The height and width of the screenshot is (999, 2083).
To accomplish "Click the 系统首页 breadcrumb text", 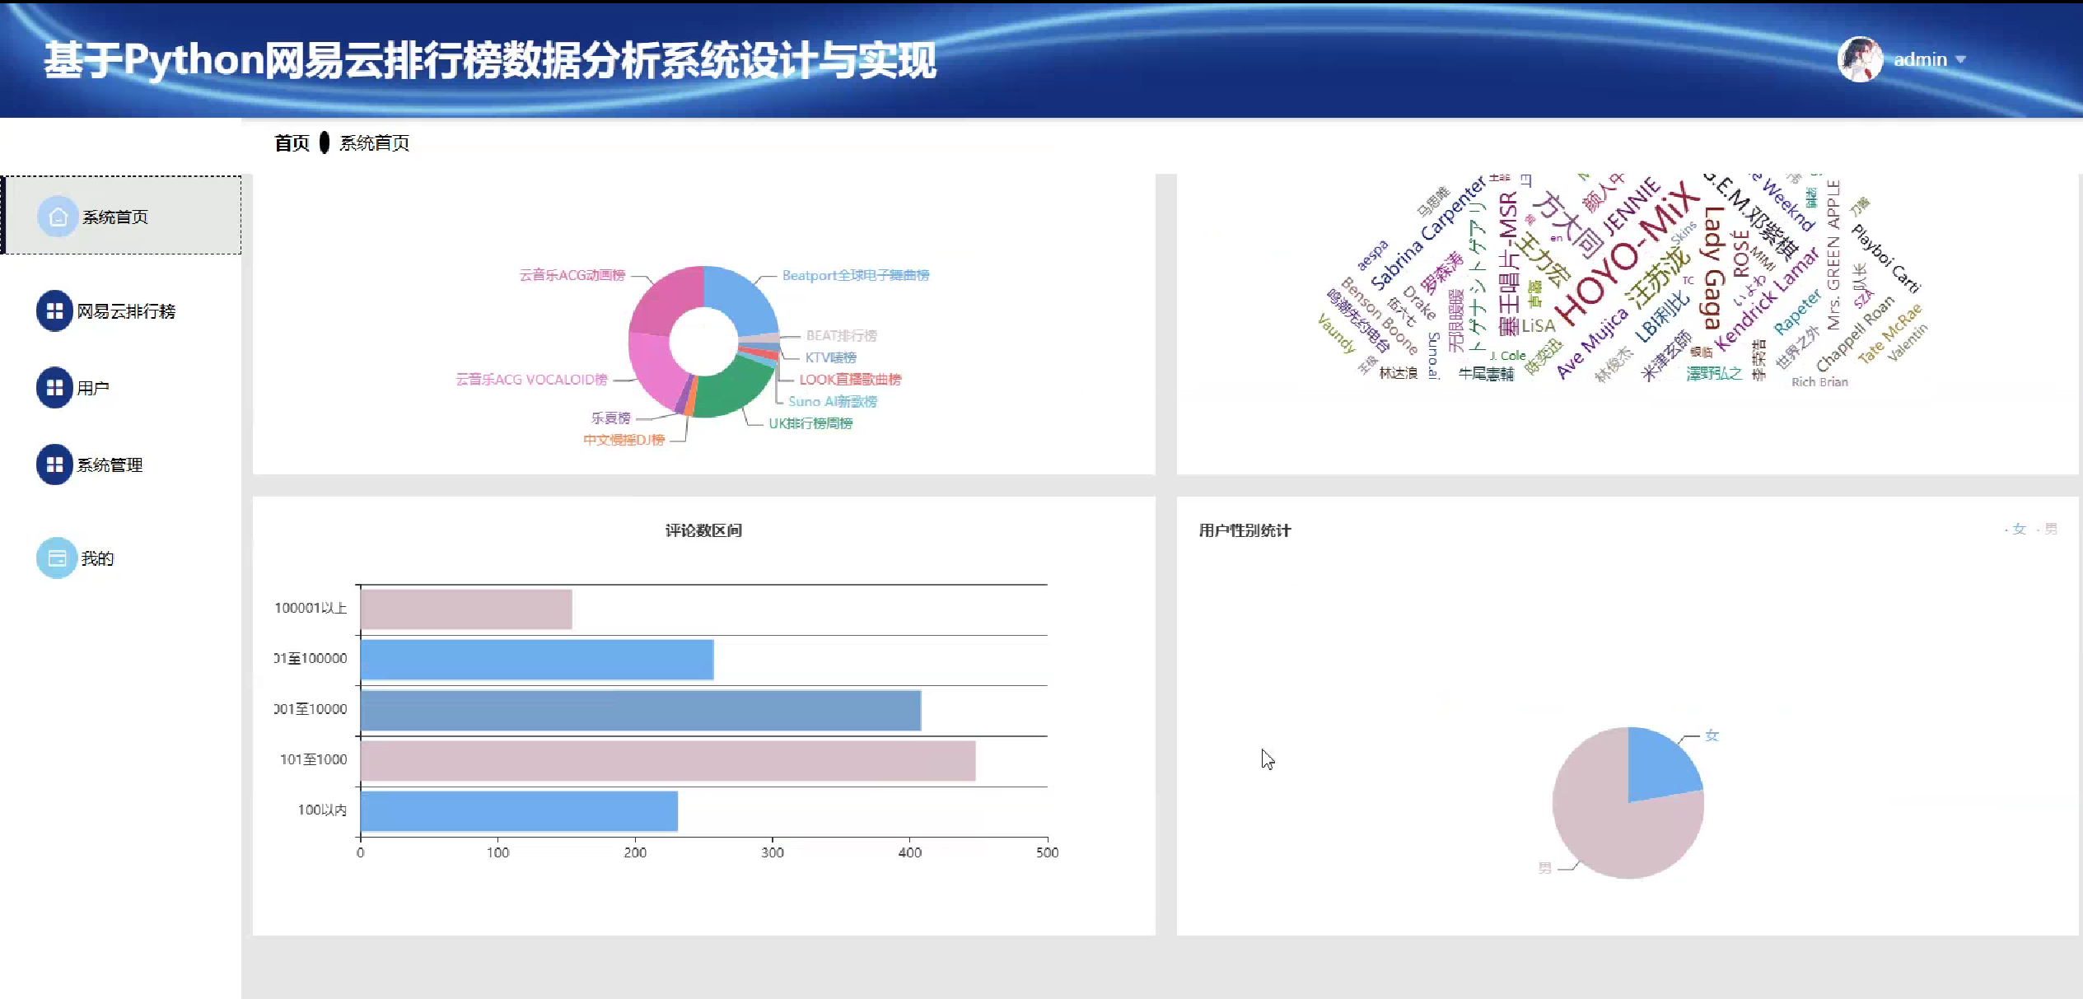I will (374, 143).
